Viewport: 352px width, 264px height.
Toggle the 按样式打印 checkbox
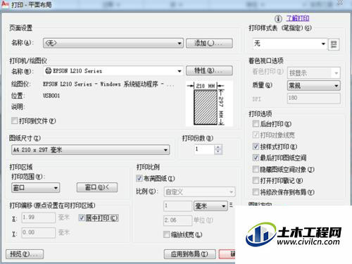tap(256, 146)
